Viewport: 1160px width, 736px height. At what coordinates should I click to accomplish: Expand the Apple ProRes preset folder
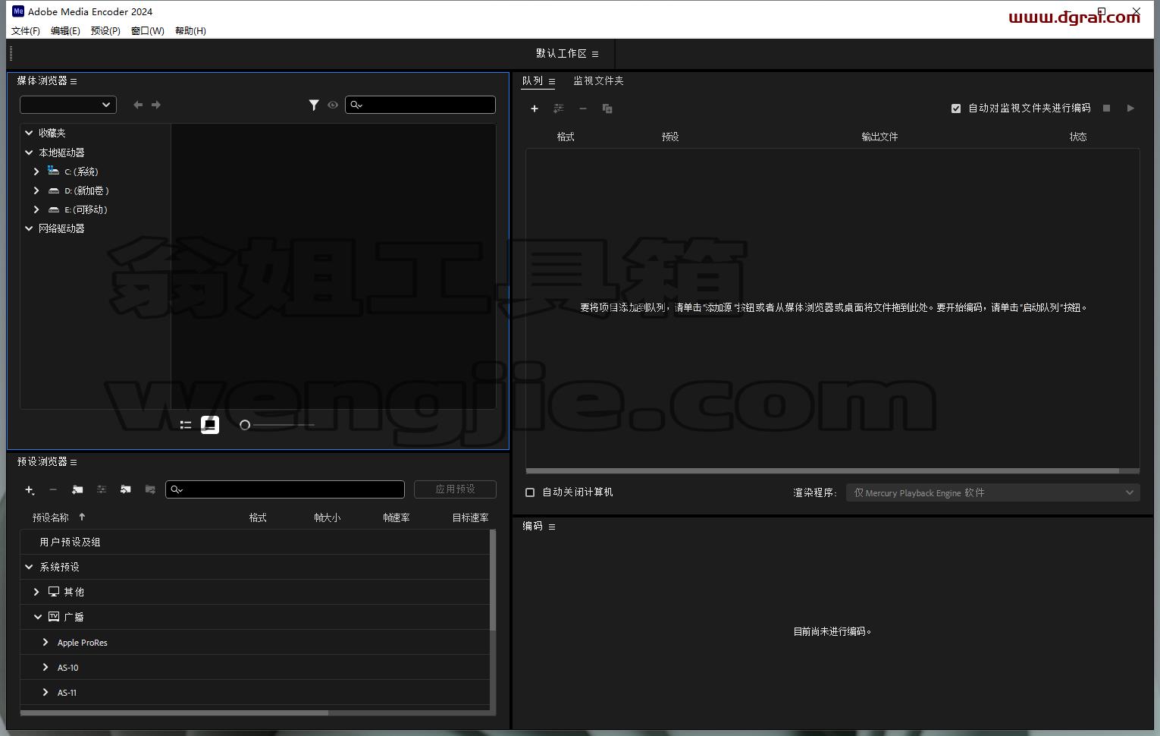point(45,642)
